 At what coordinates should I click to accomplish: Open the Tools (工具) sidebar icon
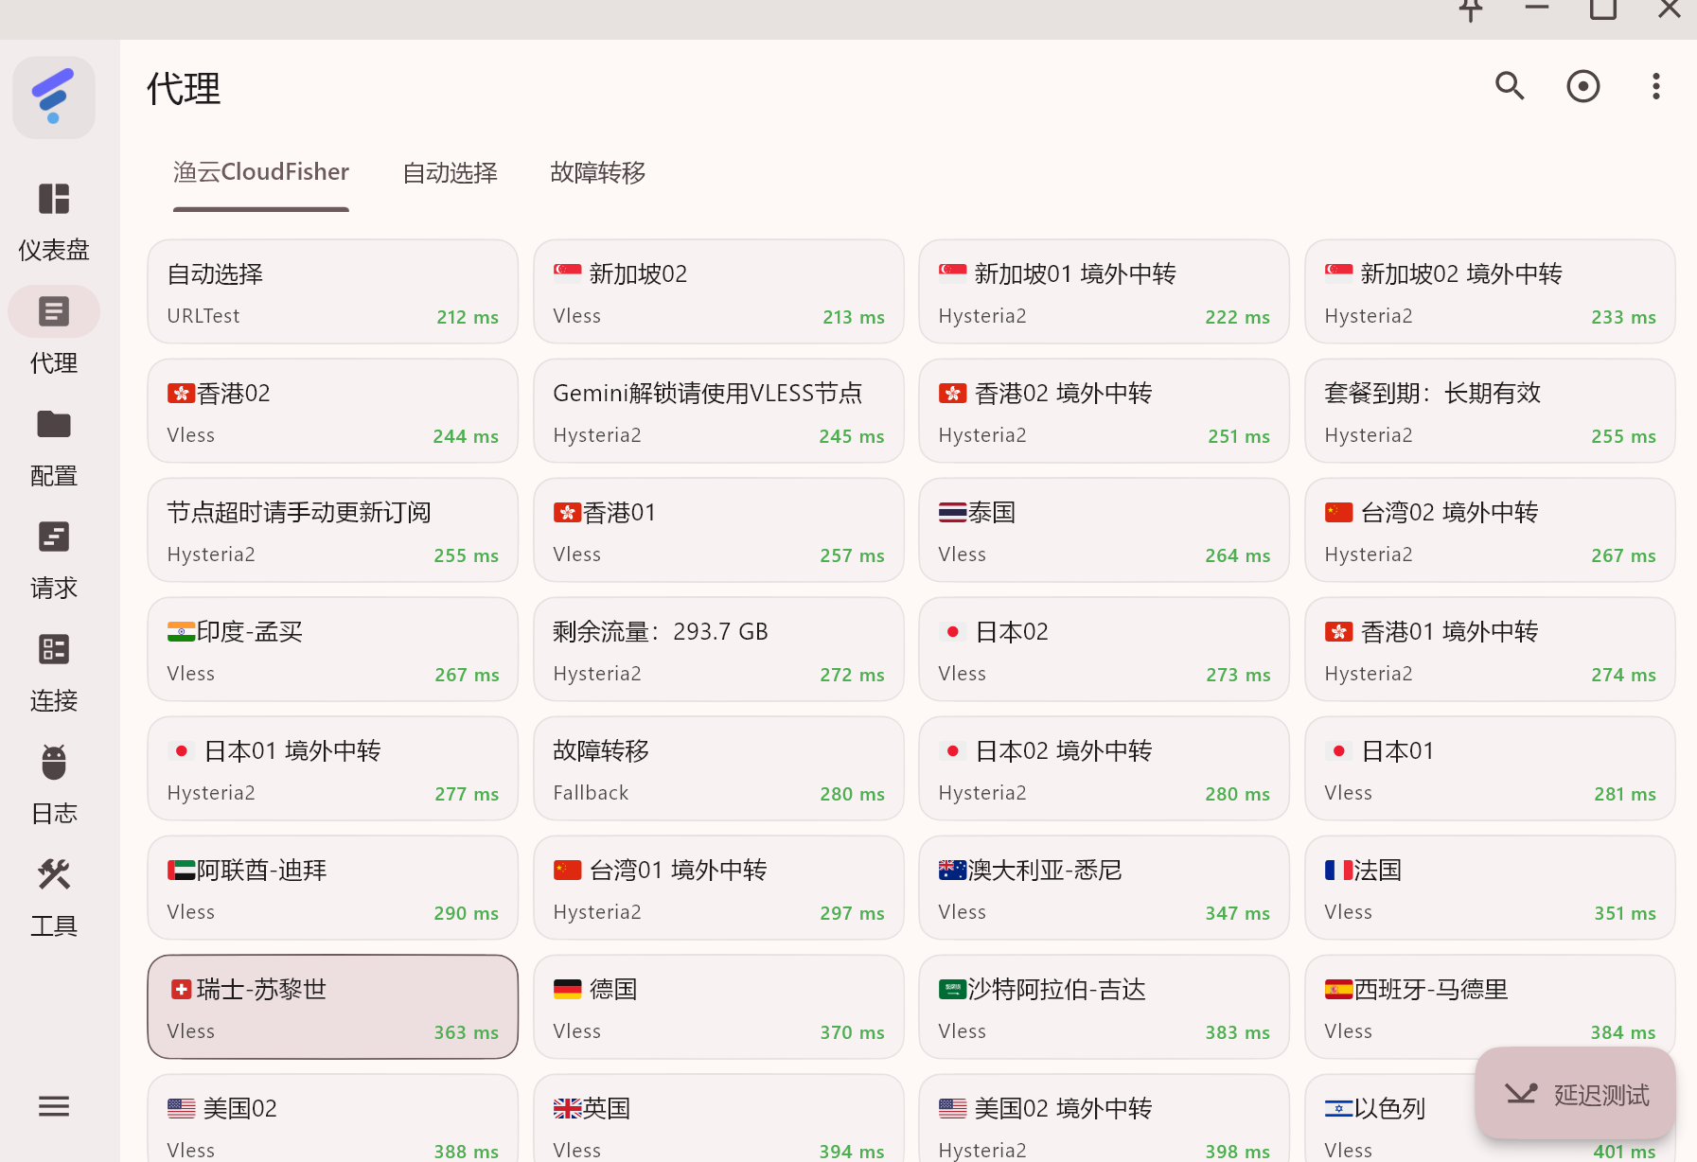click(x=54, y=874)
